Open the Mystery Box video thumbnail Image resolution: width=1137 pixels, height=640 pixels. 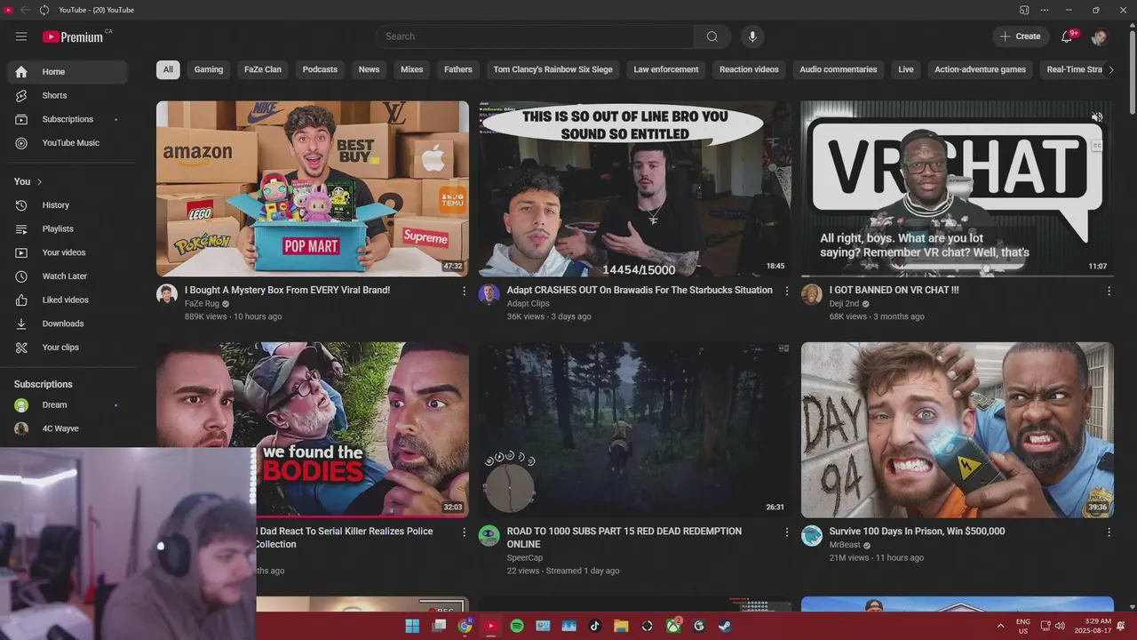pos(313,188)
